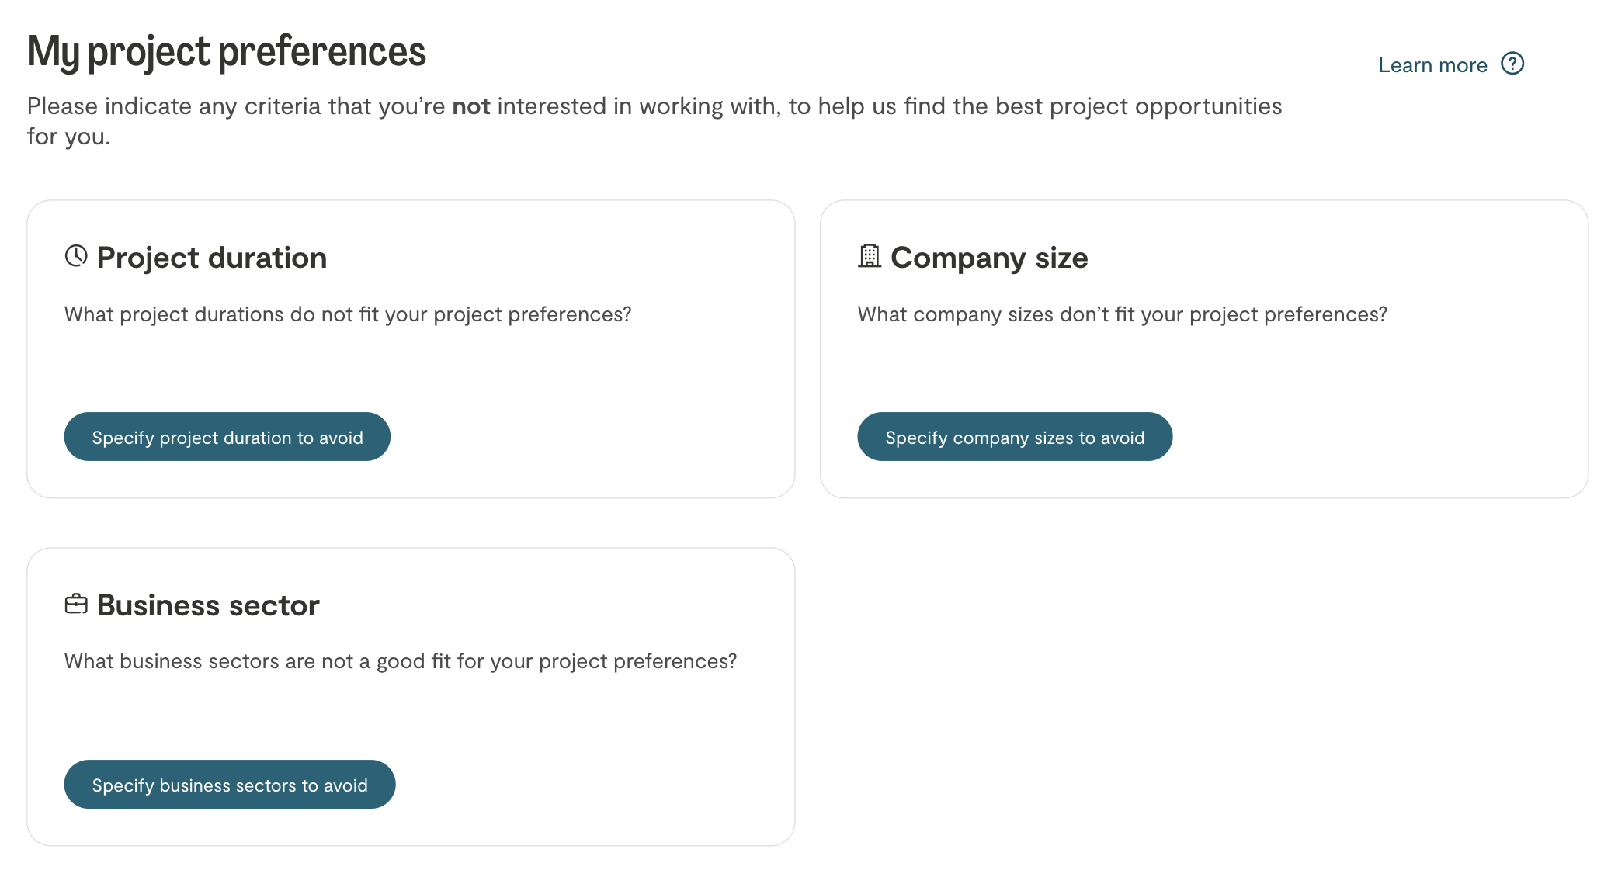Open the Learn more link

click(x=1432, y=65)
